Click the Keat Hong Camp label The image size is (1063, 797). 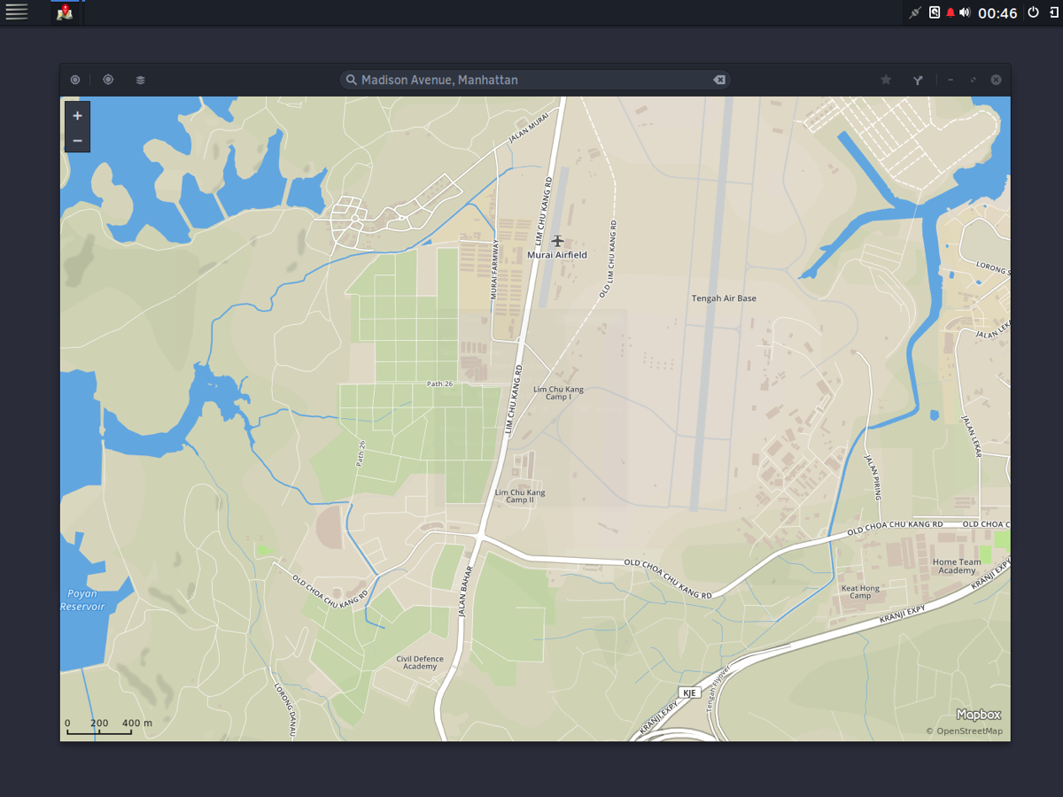860,592
